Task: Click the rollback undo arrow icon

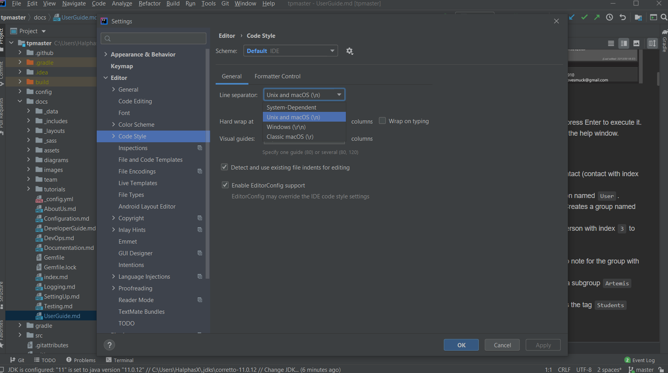Action: click(x=622, y=17)
